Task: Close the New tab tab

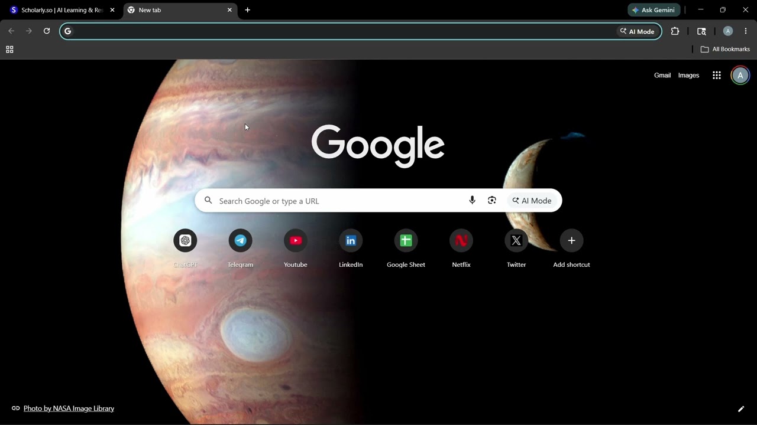Action: coord(229,10)
